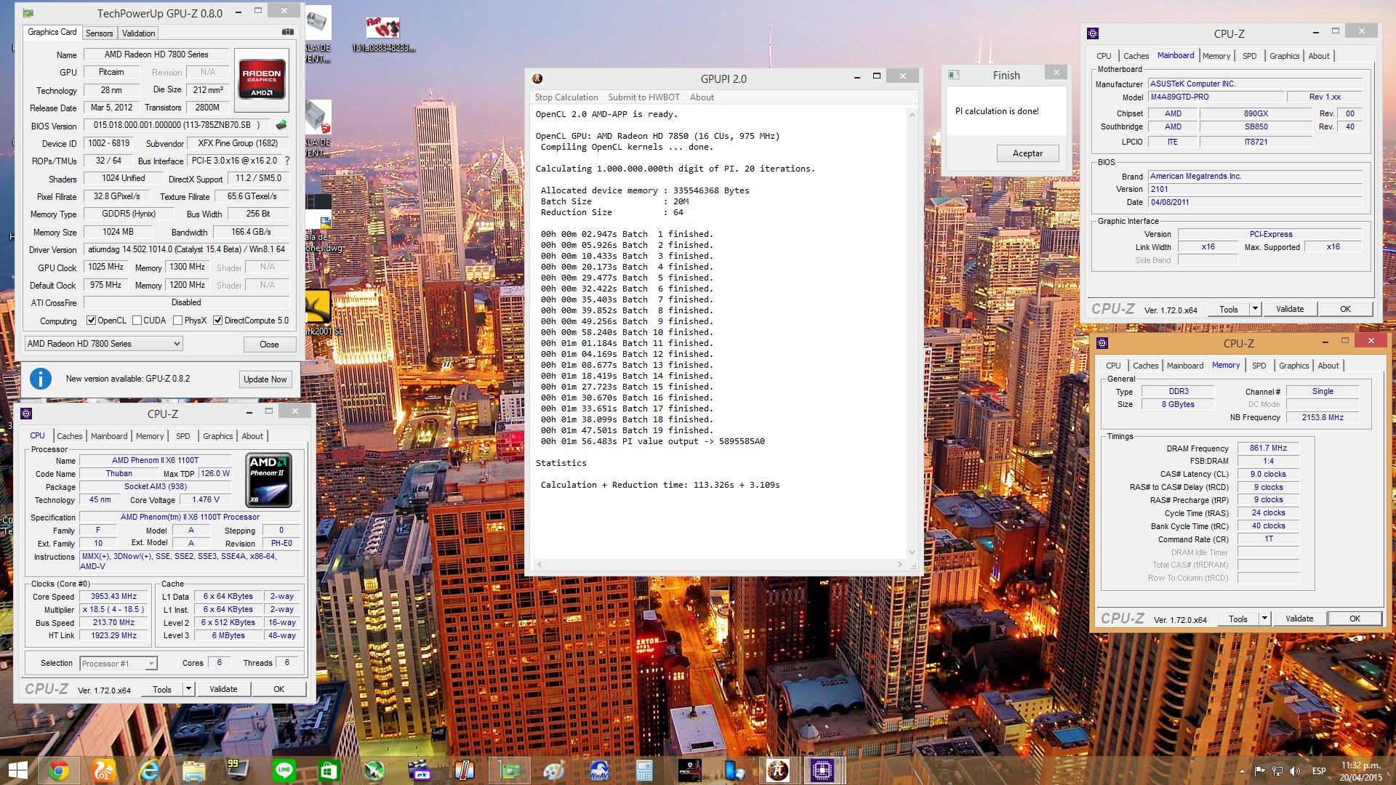The width and height of the screenshot is (1396, 785).
Task: Switch to Sensors tab in GPU-Z
Action: (99, 33)
